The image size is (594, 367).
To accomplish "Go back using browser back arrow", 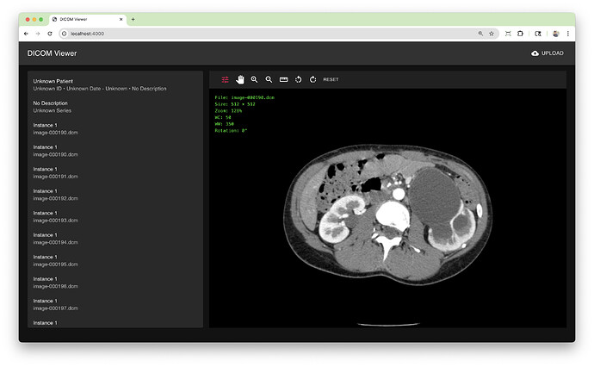I will (26, 34).
